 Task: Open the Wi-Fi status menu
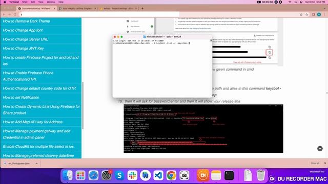pyautogui.click(x=290, y=2)
